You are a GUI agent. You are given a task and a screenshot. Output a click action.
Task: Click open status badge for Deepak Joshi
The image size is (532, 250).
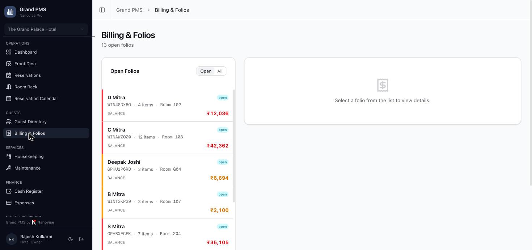pyautogui.click(x=223, y=162)
